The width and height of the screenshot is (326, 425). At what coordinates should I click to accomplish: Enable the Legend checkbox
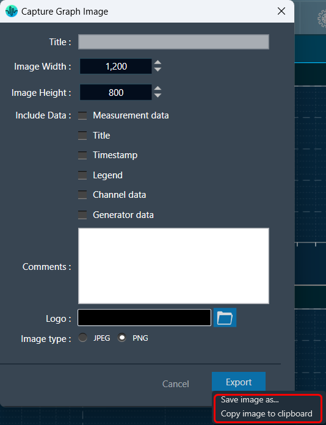click(x=82, y=175)
